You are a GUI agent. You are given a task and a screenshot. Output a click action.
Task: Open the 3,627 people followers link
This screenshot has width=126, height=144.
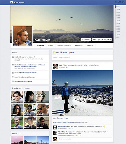pos(28,81)
